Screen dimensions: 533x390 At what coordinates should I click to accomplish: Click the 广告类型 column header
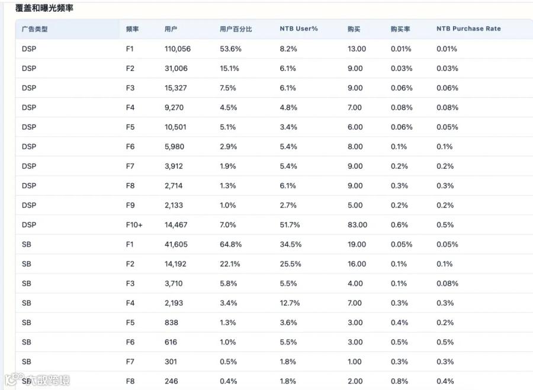pyautogui.click(x=35, y=29)
